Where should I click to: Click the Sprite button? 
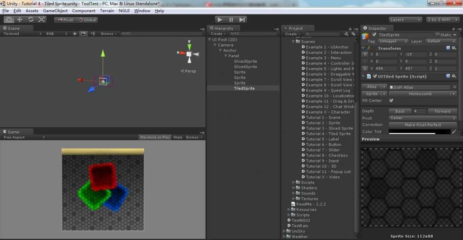click(x=374, y=94)
